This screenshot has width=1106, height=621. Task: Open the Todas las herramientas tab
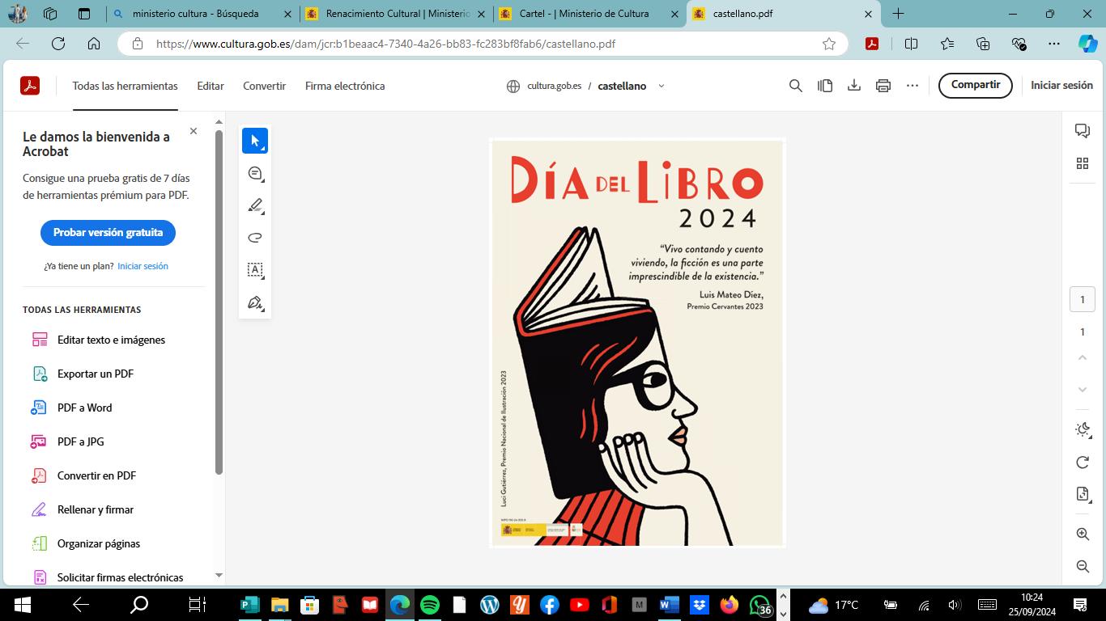(125, 86)
